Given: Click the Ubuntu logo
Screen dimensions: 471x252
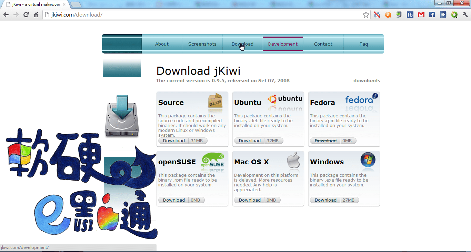Looking at the screenshot, I should click(285, 99).
